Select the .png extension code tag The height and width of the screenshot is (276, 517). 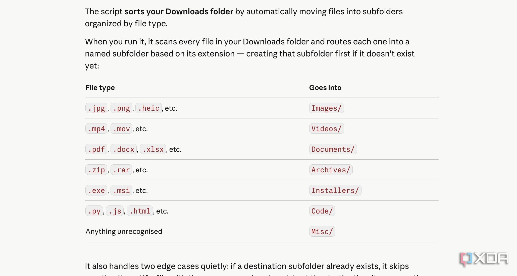click(x=121, y=108)
